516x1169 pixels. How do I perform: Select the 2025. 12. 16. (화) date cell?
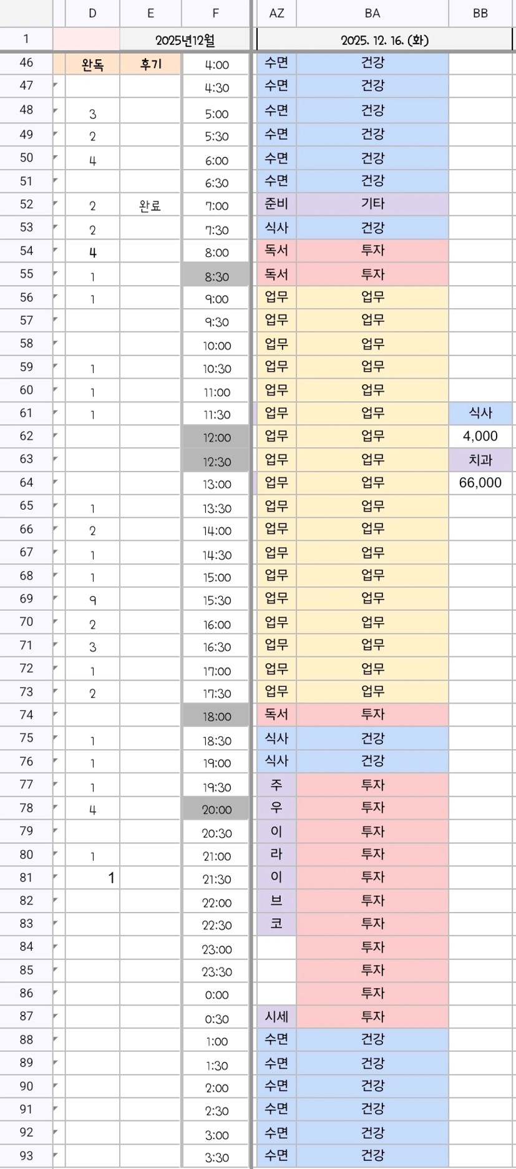(384, 41)
